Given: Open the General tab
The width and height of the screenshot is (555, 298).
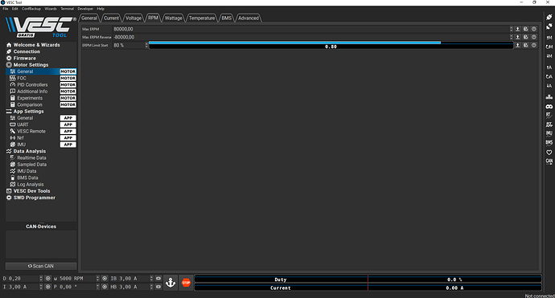Looking at the screenshot, I should tap(89, 18).
